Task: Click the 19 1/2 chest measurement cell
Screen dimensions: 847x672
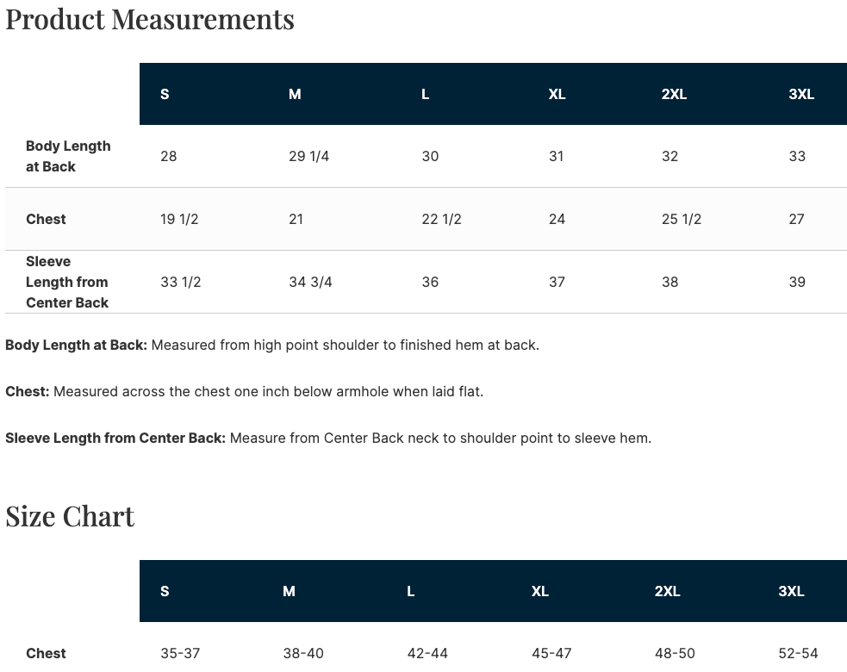Action: point(179,219)
